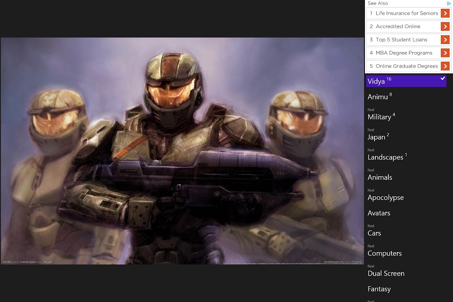Screen dimensions: 453x302
Task: Click the See Also ad heading
Action: 377,3
